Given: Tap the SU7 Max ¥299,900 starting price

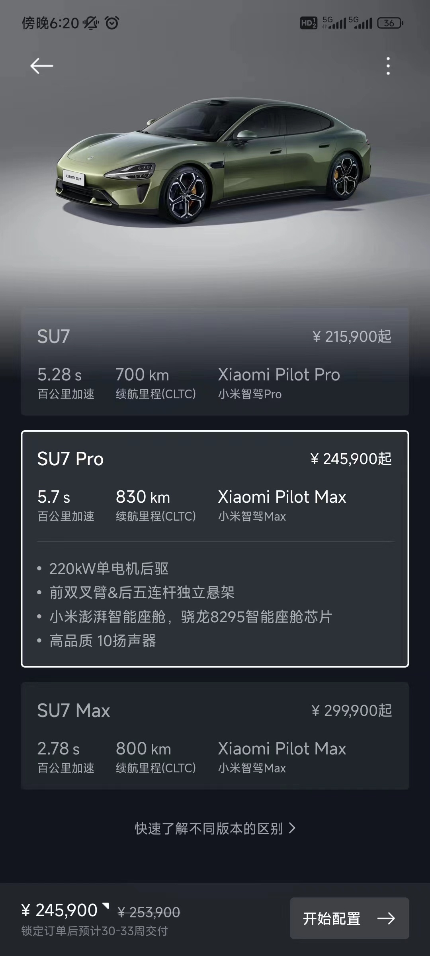Looking at the screenshot, I should [352, 710].
